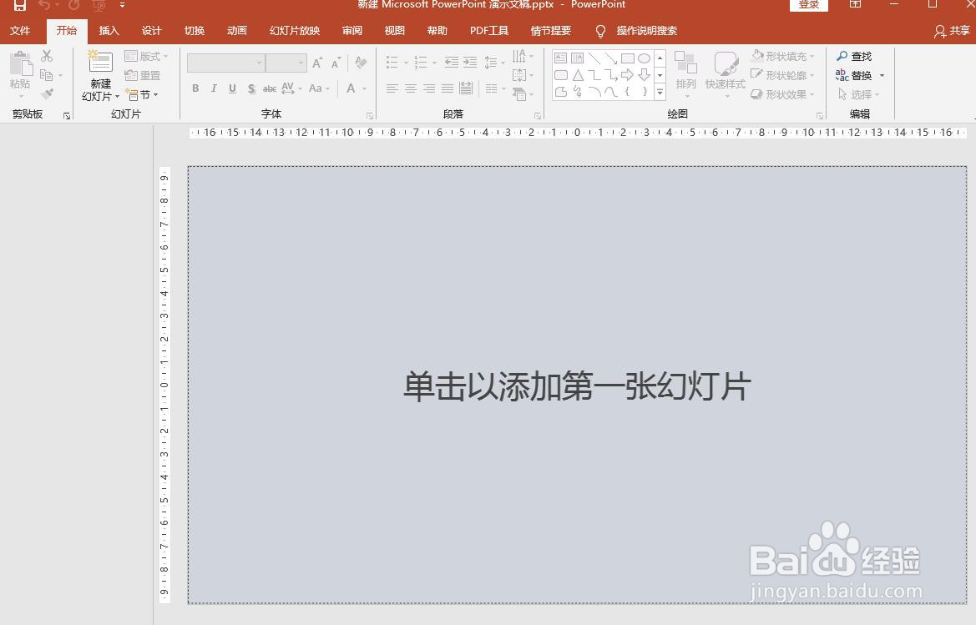This screenshot has width=976, height=625.
Task: Switch to the 插入 (Insert) ribbon tab
Action: coord(109,31)
